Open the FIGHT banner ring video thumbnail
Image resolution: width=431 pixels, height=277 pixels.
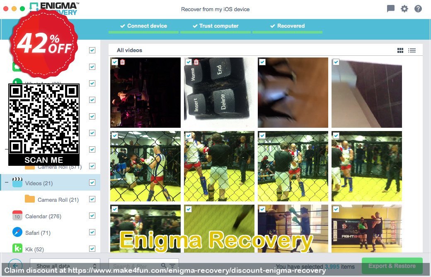pos(367,229)
